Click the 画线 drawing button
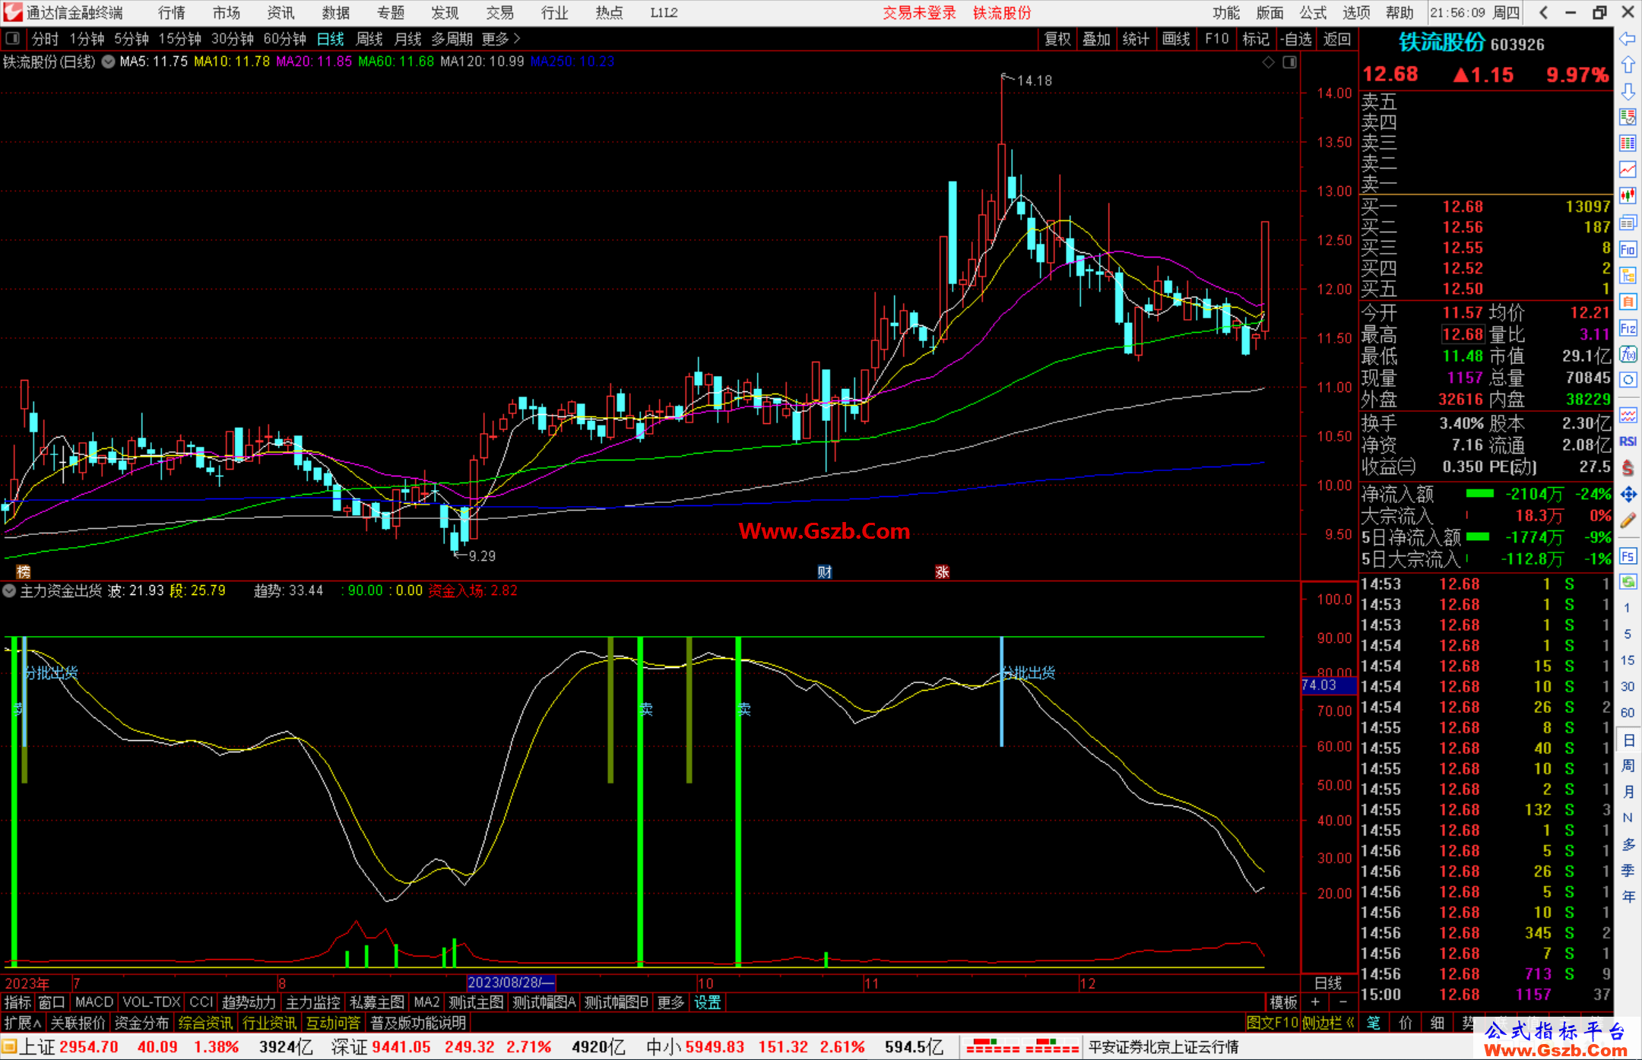Viewport: 1642px width, 1060px height. 1176,39
